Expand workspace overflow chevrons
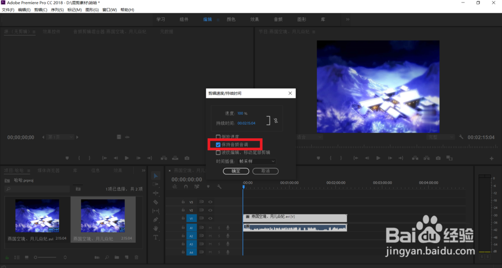Viewport: 502px width, 268px height. (348, 20)
